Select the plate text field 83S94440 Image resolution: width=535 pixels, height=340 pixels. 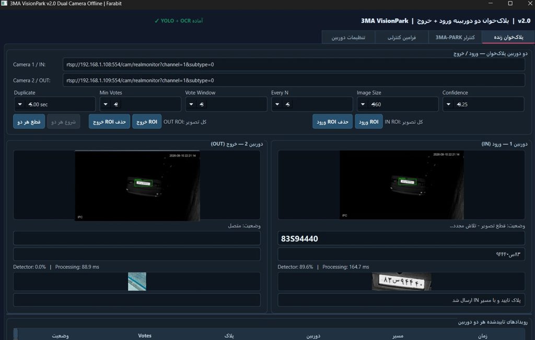tap(401, 238)
